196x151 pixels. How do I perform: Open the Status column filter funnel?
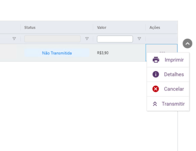coord(87,39)
